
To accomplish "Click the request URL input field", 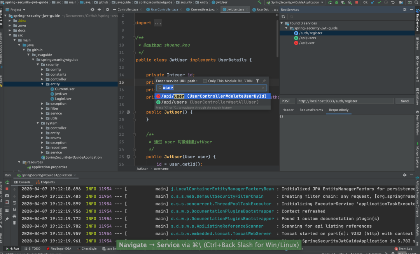I will (345, 101).
